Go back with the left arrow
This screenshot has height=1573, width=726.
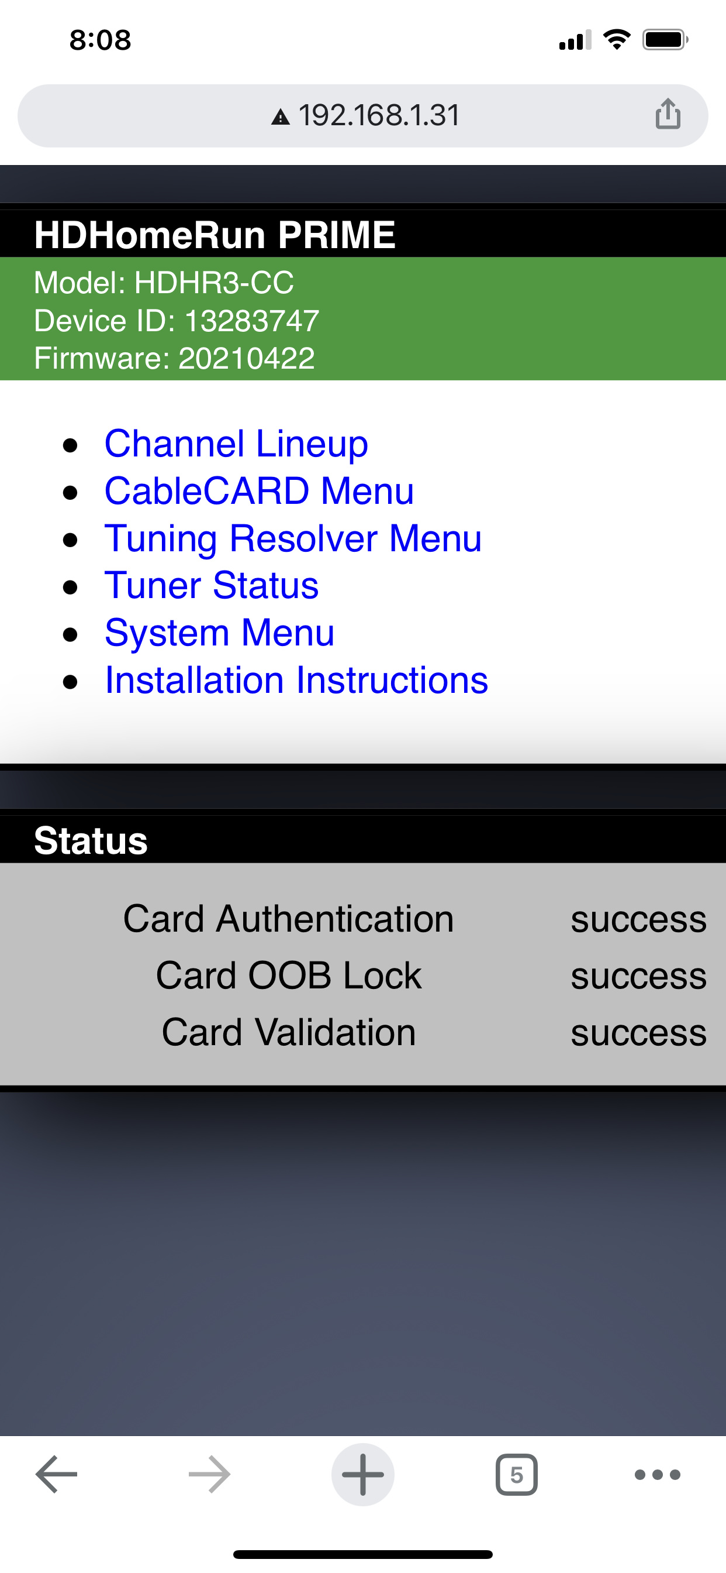(x=57, y=1474)
